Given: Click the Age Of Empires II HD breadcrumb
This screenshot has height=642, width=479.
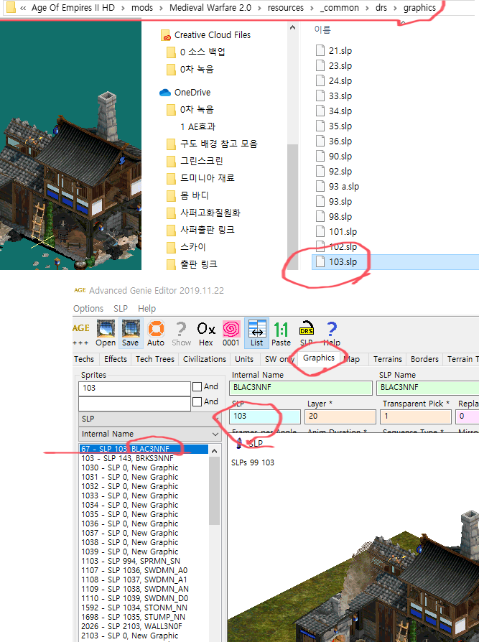Looking at the screenshot, I should (73, 8).
